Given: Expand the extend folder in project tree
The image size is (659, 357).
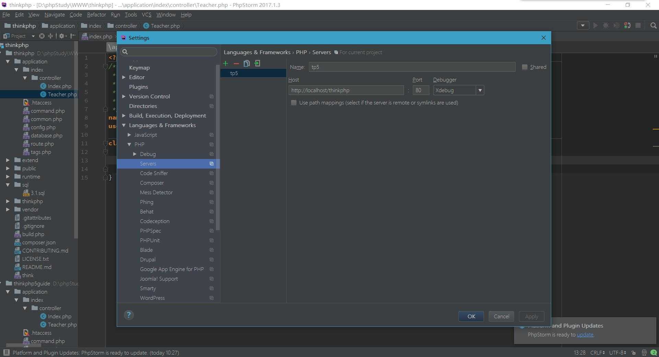Looking at the screenshot, I should [8, 160].
